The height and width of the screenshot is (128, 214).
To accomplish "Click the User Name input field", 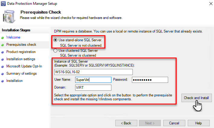I will pos(93,80).
